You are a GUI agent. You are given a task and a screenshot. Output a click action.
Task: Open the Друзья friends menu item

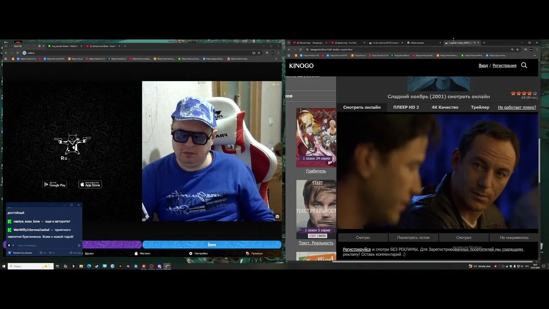coord(89,253)
